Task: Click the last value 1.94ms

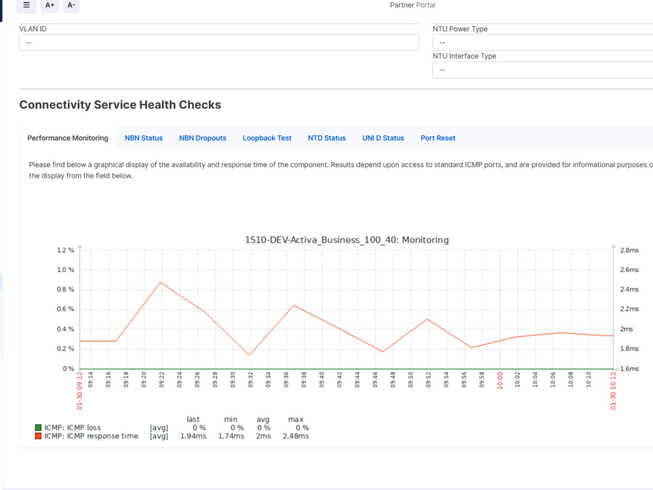Action: (193, 436)
